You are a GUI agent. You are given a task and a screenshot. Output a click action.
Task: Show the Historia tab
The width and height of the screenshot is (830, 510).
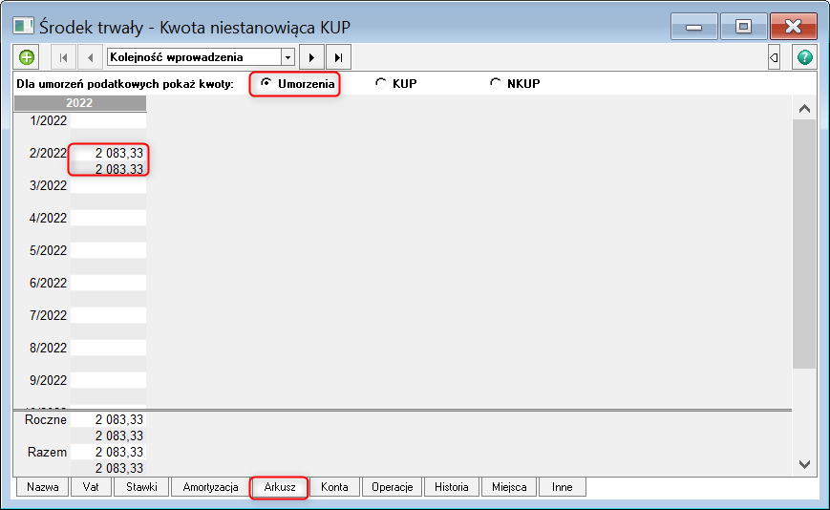coord(452,487)
